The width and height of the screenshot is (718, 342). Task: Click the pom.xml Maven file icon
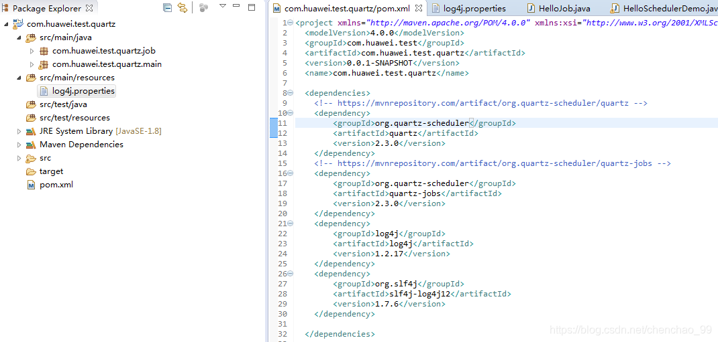point(31,185)
